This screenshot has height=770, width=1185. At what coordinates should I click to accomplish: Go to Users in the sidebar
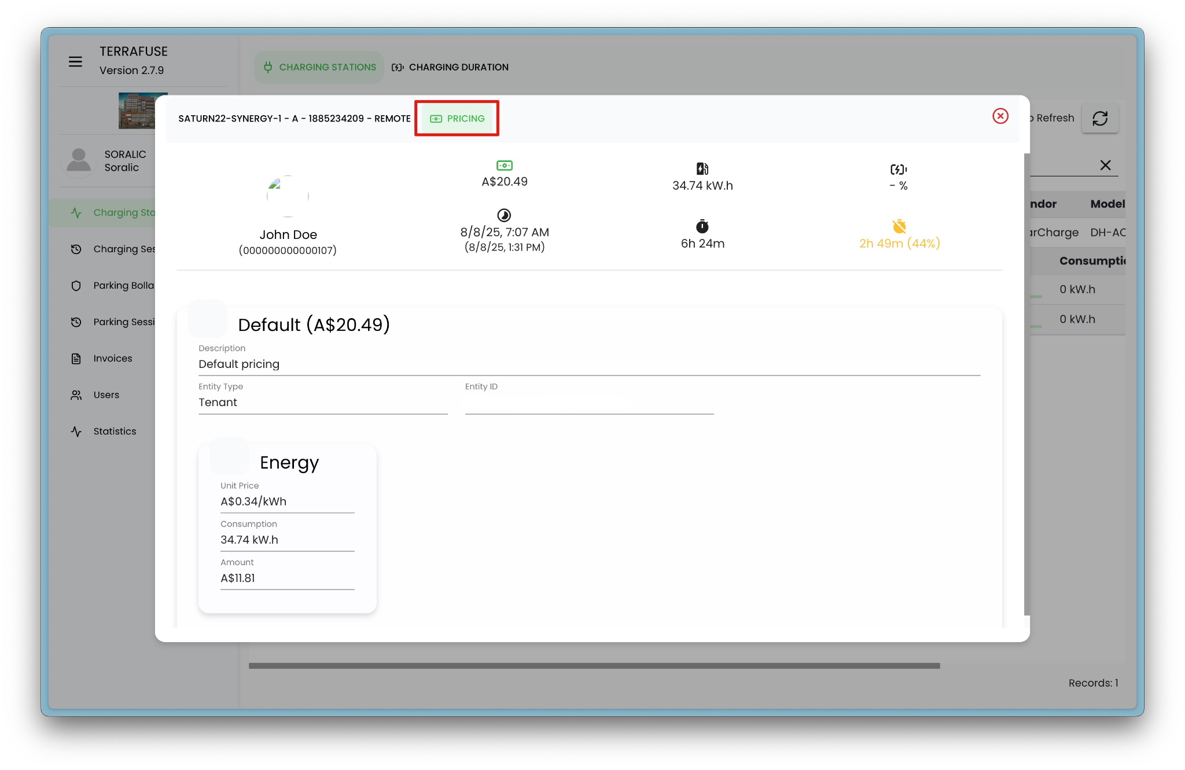point(106,395)
